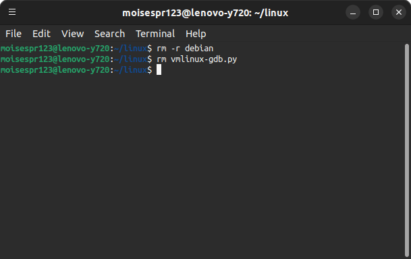Close the terminal window

click(x=399, y=12)
